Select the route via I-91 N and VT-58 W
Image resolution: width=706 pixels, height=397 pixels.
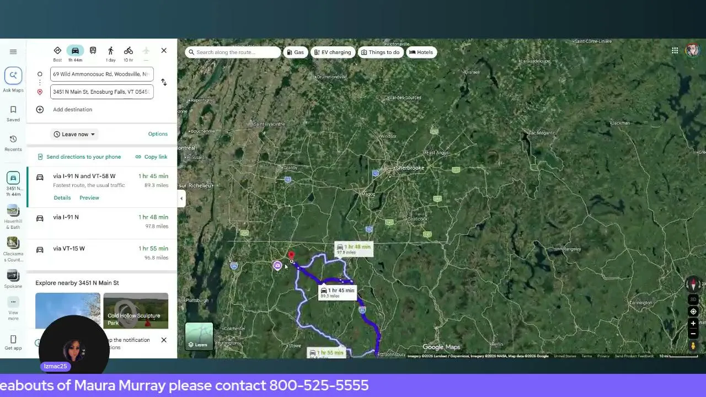101,187
